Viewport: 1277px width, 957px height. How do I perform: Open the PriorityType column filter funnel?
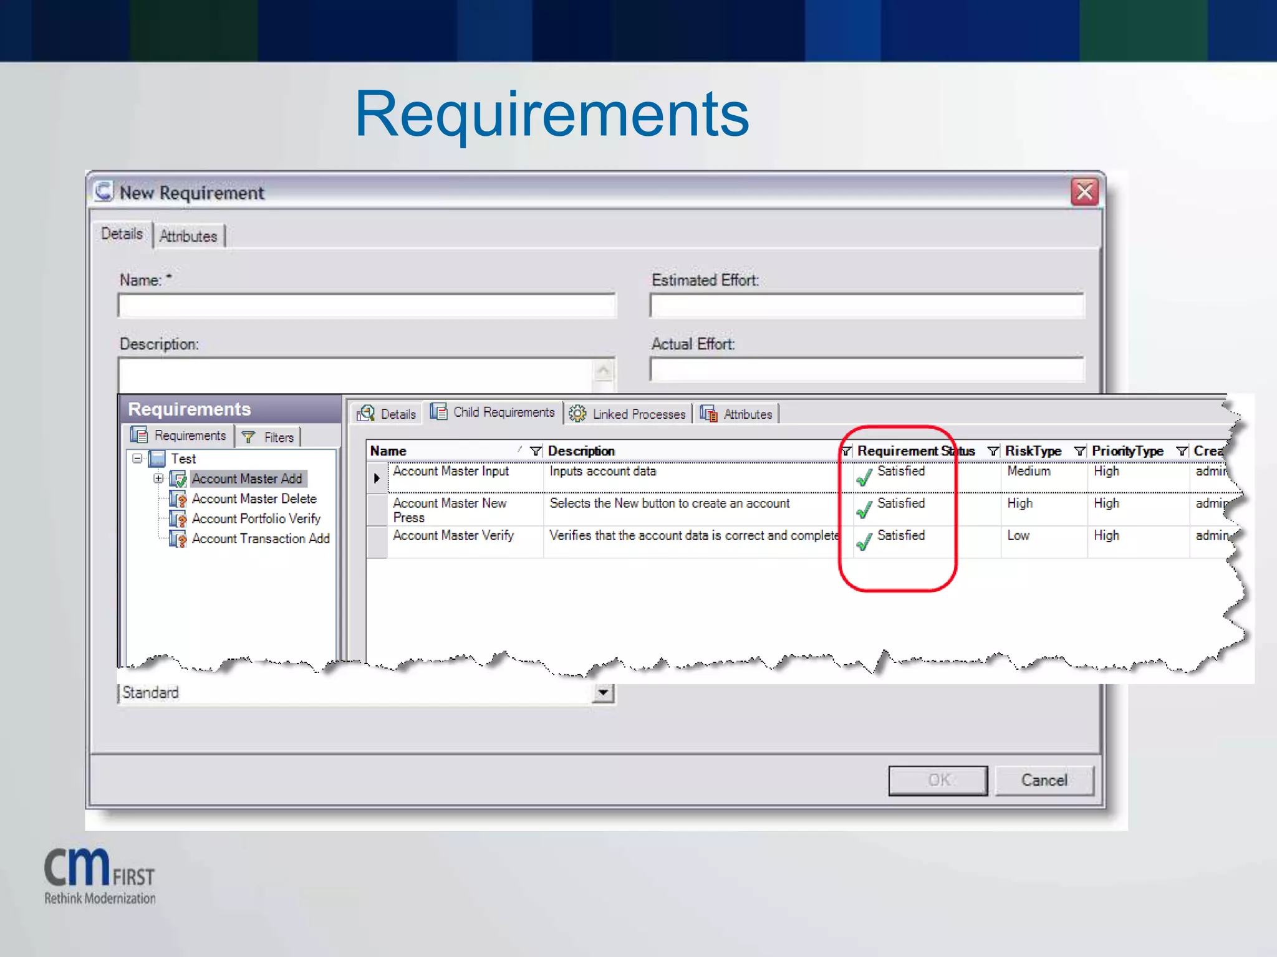tap(1182, 450)
